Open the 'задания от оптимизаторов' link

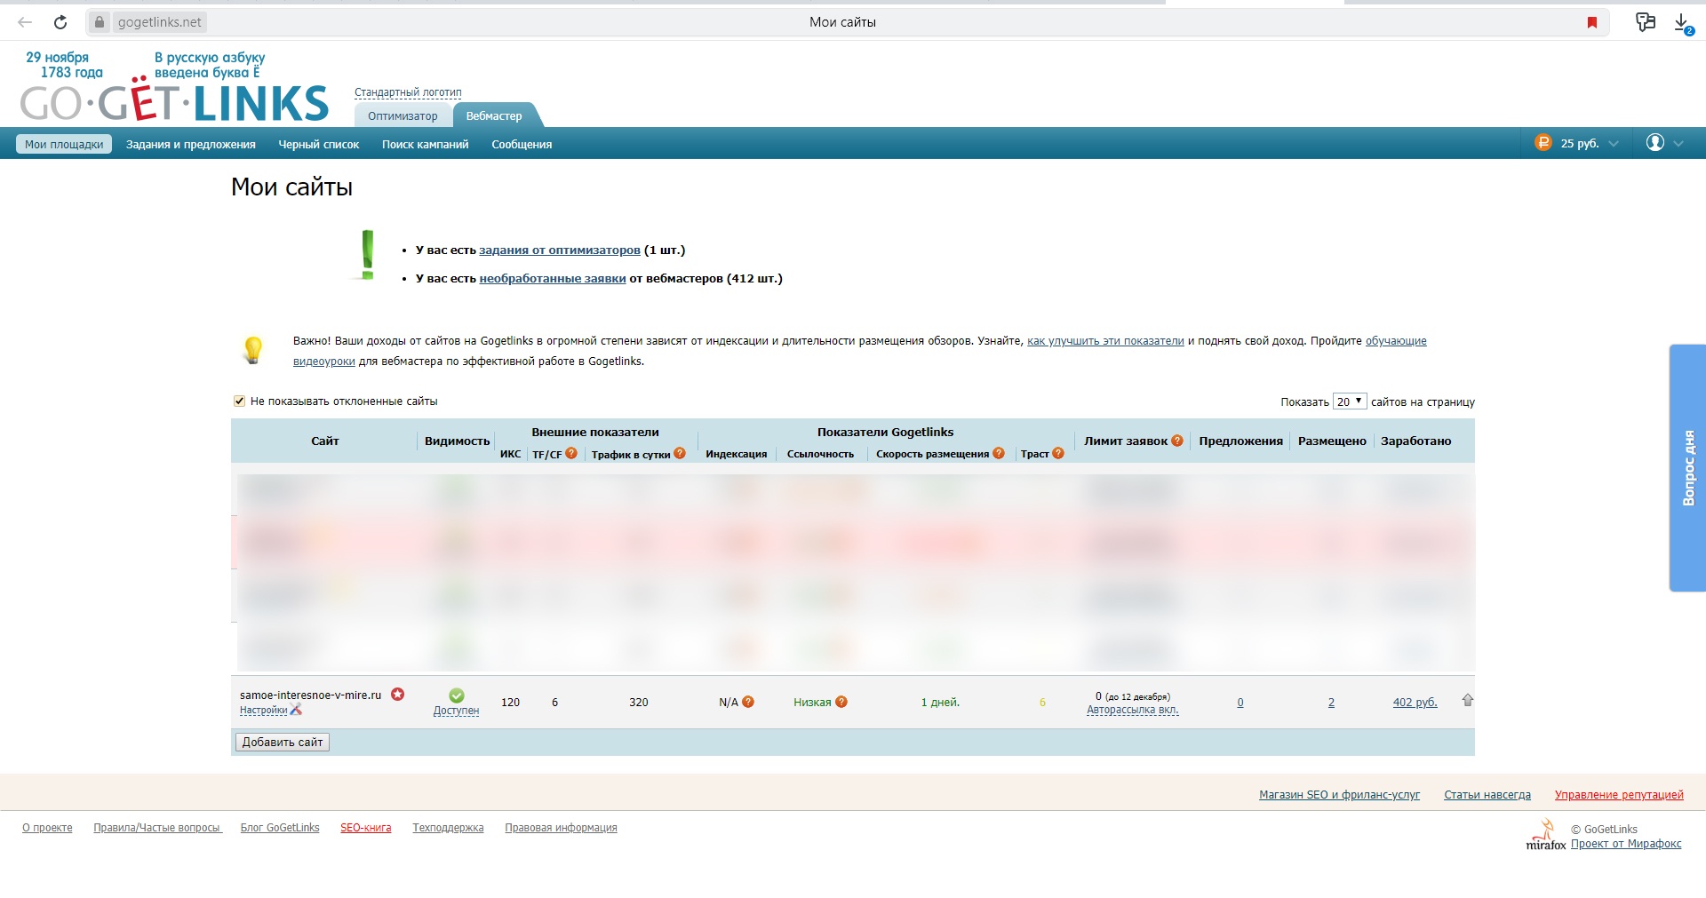pos(560,250)
